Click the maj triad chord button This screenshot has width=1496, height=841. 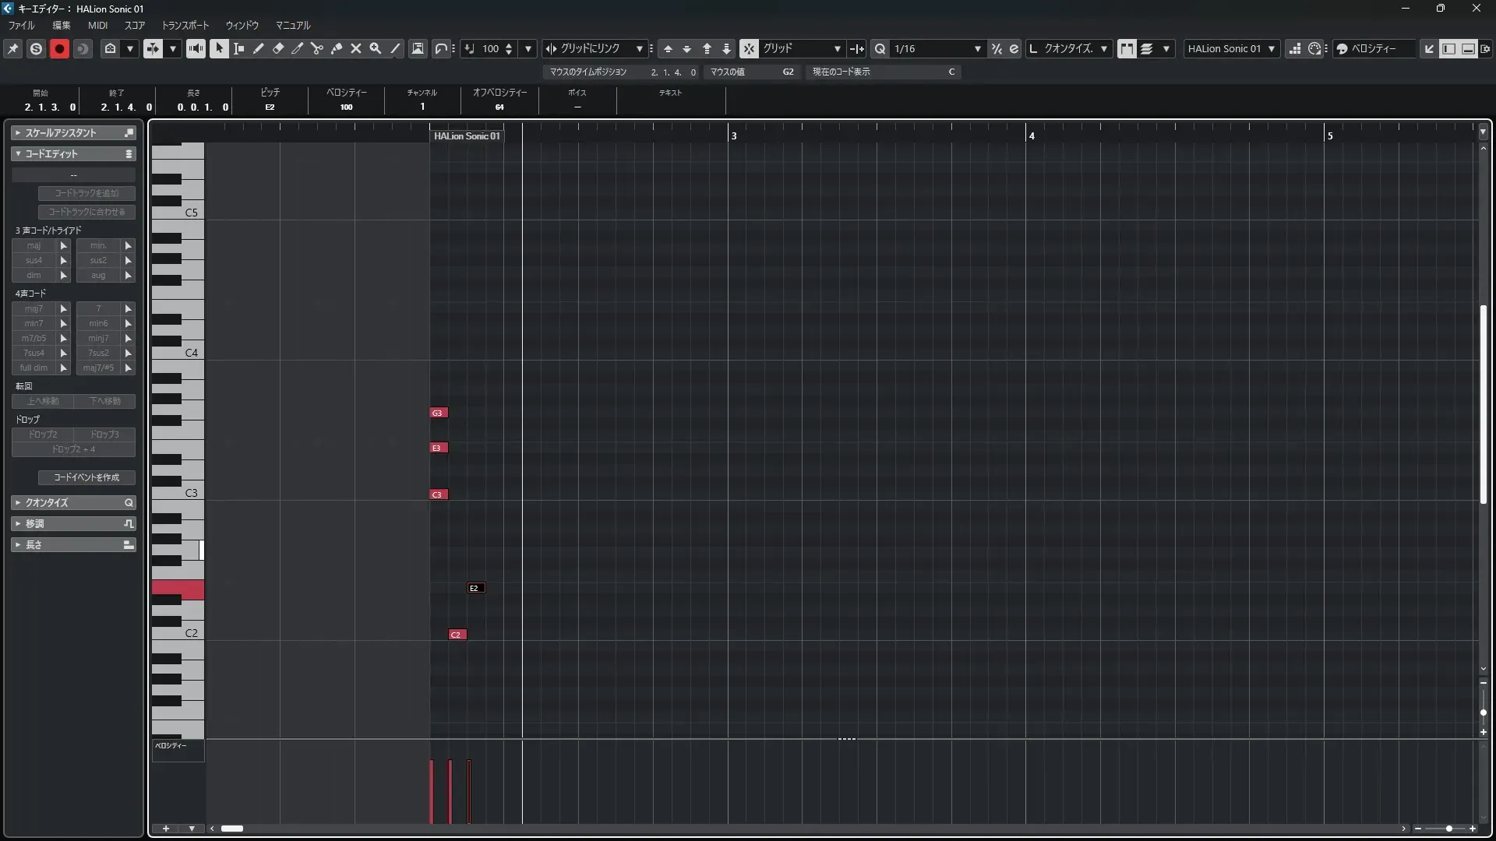[x=34, y=245]
